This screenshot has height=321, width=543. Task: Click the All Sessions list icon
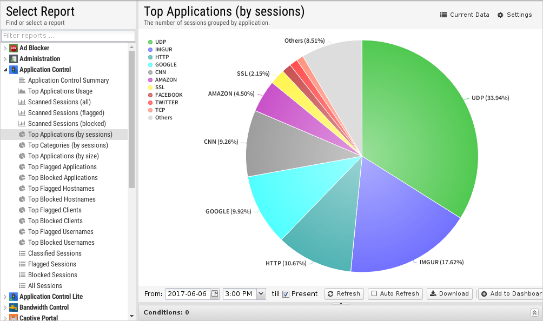tap(22, 286)
